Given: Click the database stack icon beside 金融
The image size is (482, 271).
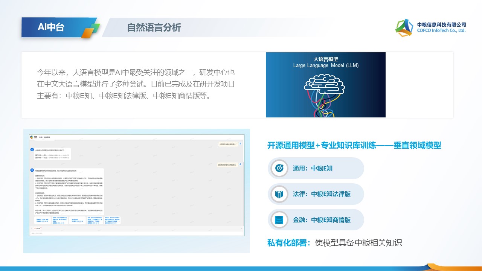Looking at the screenshot, I should click(x=279, y=220).
